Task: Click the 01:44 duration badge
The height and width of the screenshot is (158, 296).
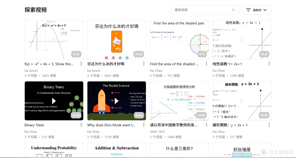Action: tap(139, 115)
